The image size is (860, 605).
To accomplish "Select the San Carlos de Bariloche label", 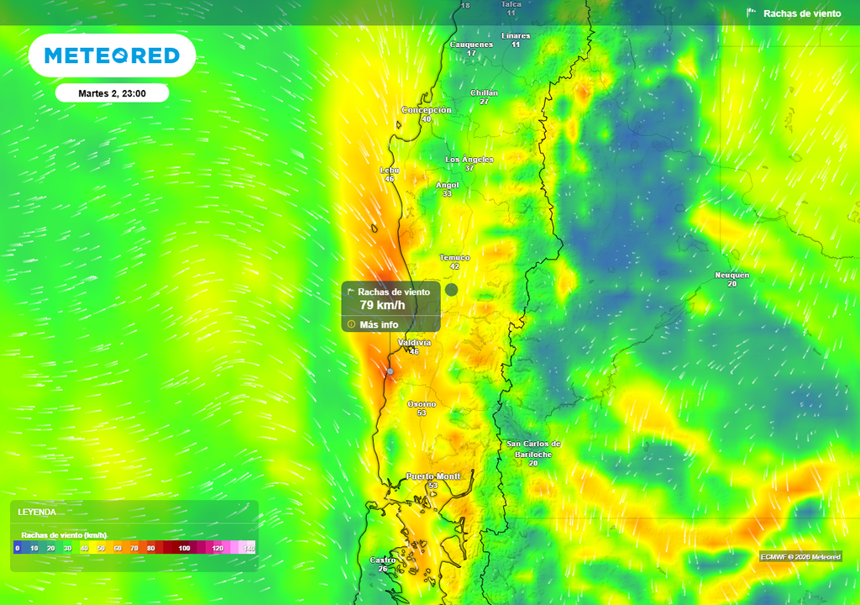I will [533, 449].
